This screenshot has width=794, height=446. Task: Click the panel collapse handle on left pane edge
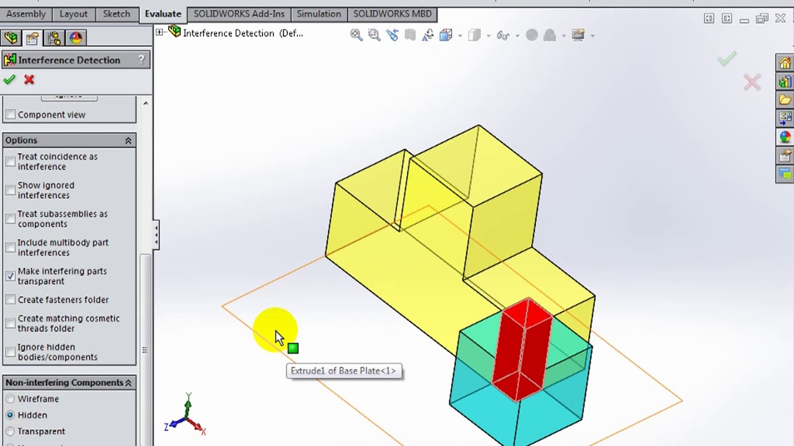[x=156, y=235]
